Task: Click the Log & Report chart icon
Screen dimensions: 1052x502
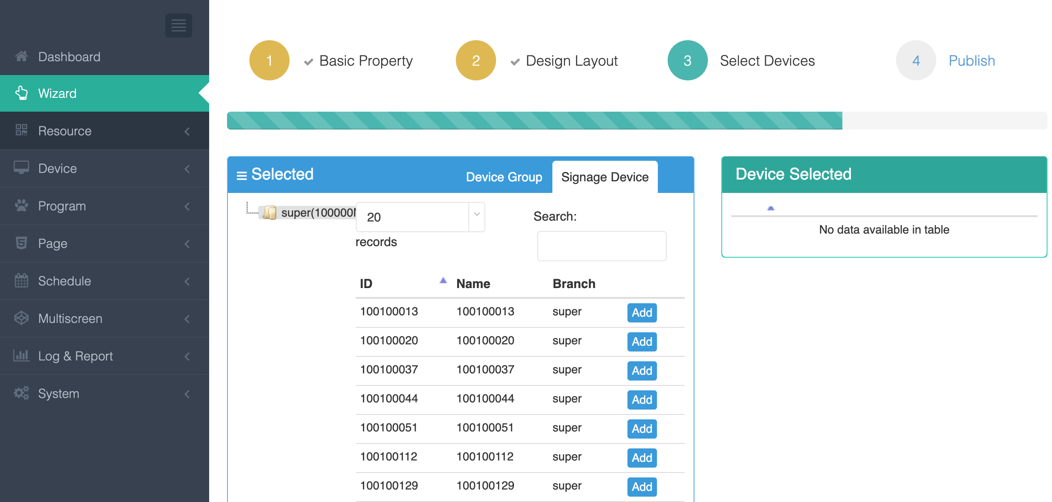Action: click(21, 356)
